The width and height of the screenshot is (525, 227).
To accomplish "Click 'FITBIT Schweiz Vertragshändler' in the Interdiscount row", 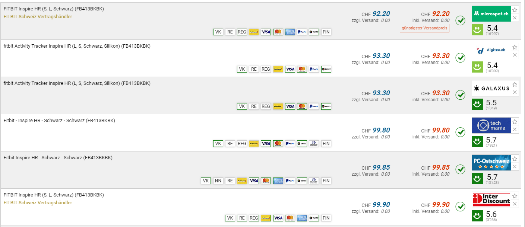I will [x=38, y=203].
